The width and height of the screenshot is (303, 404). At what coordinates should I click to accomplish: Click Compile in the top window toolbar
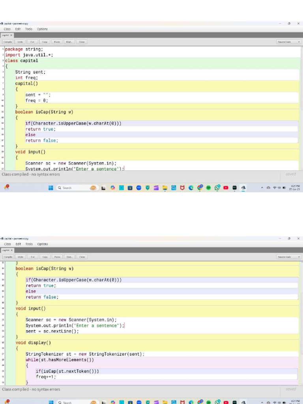point(7,42)
